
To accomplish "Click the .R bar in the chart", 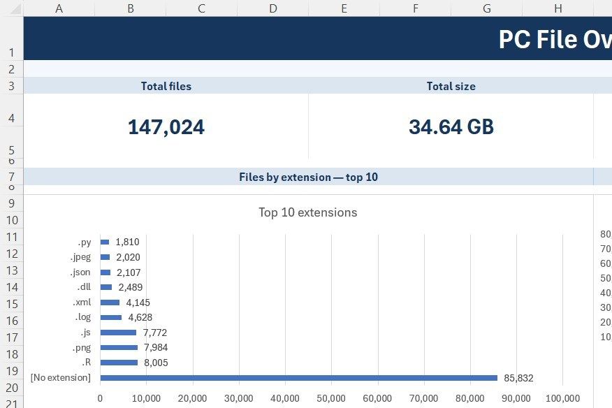I will click(119, 363).
